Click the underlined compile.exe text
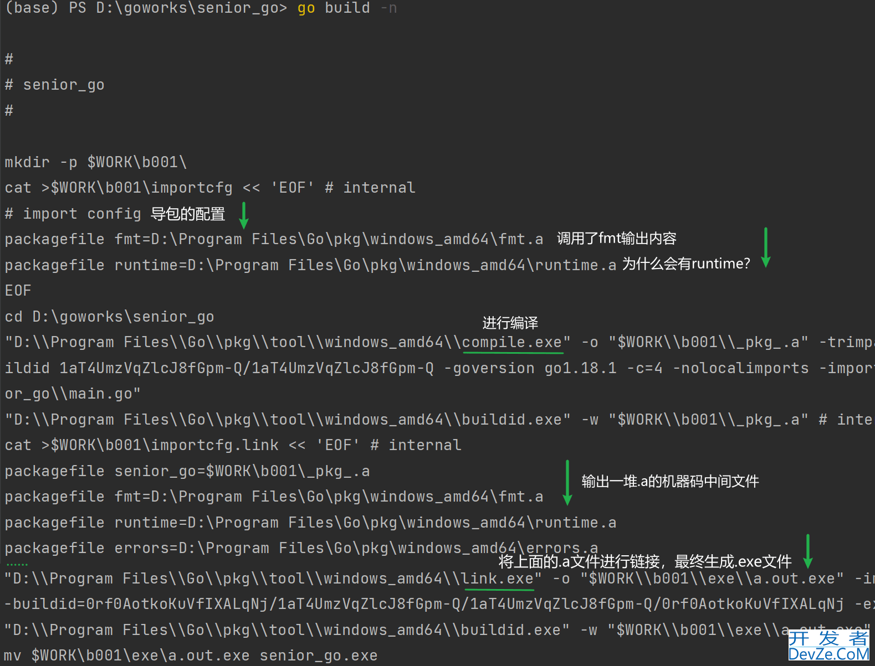 coord(512,342)
